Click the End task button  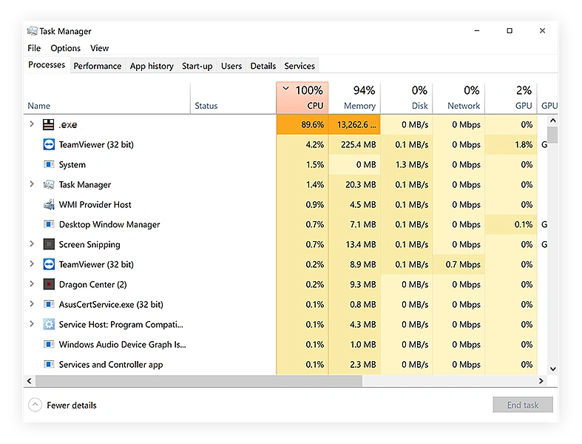[x=523, y=405]
